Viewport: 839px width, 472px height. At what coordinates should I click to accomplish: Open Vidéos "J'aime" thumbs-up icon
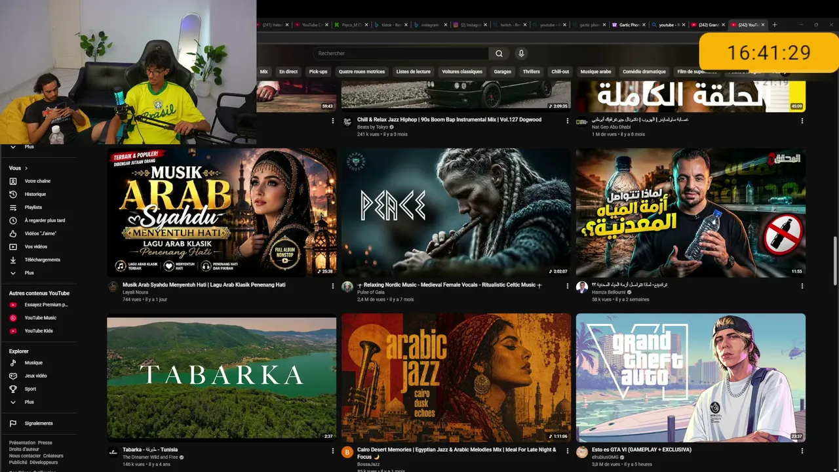pos(13,233)
